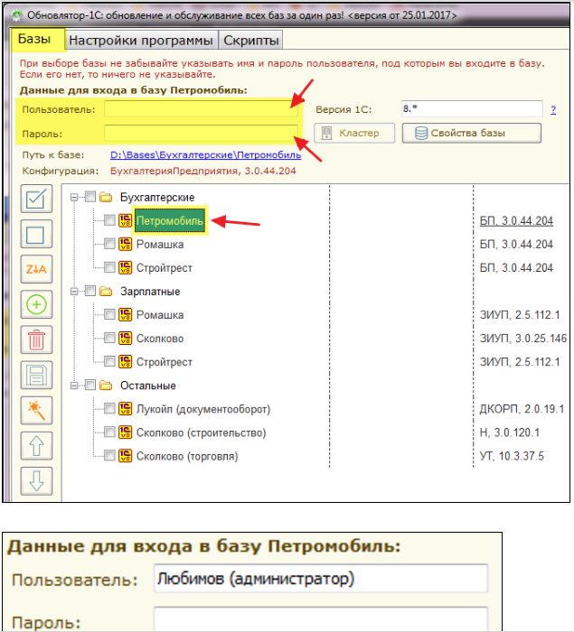Click 1C icon of Лукойл (документооборот)
This screenshot has height=632, width=574.
point(125,409)
